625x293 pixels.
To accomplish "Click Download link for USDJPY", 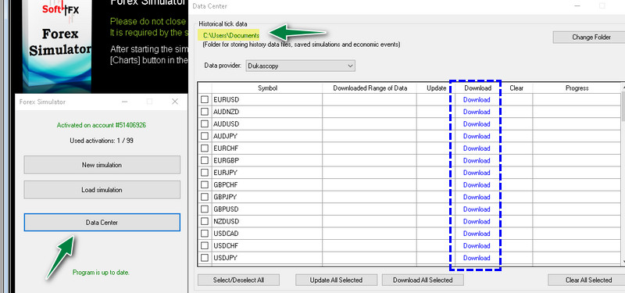I will (x=477, y=258).
